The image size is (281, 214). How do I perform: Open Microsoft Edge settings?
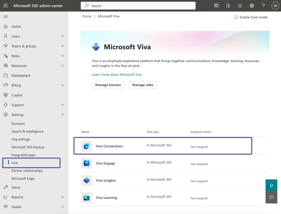(23, 178)
